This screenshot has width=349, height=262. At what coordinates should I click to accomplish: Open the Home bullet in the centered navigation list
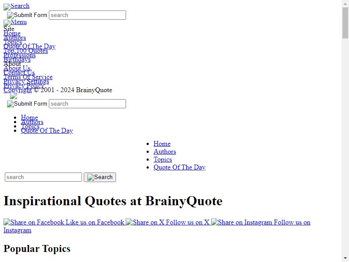coord(162,144)
